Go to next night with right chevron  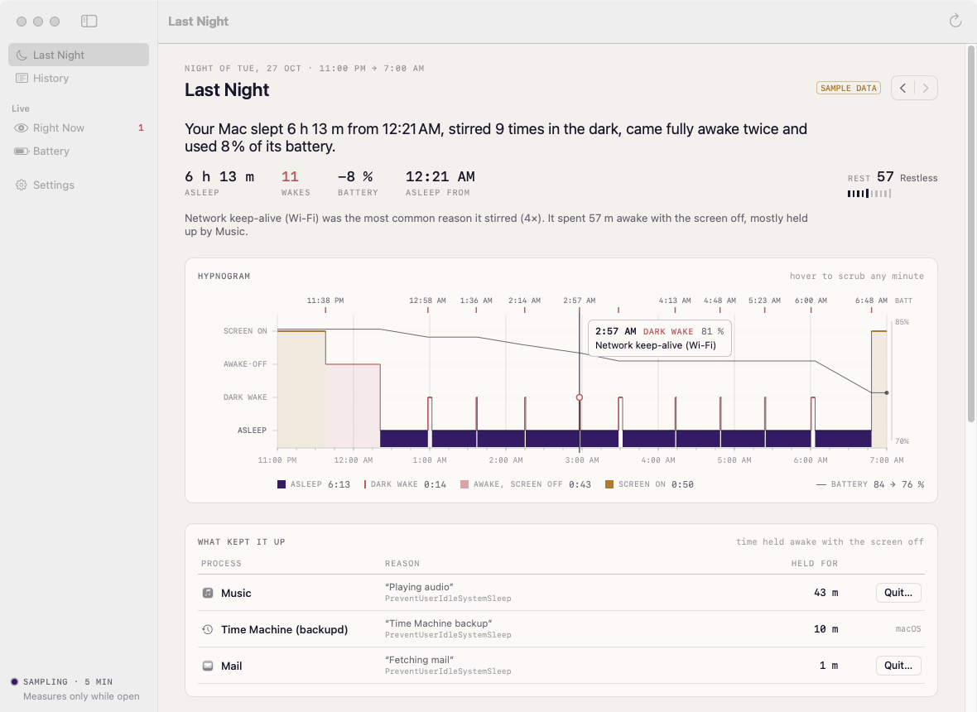[926, 88]
